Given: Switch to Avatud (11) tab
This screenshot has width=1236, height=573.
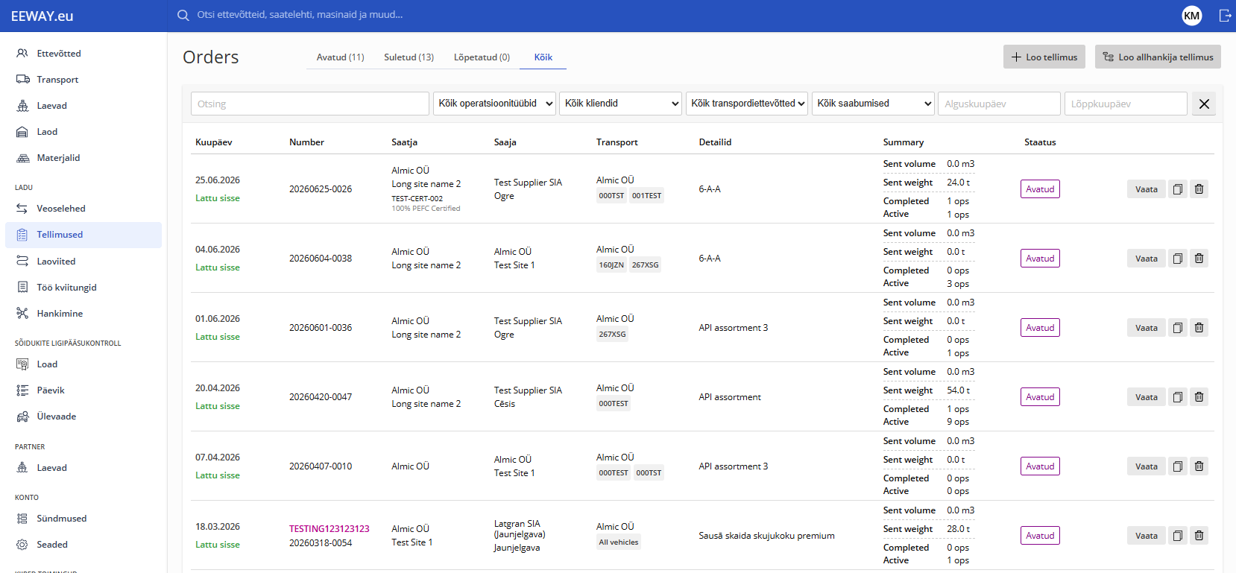Looking at the screenshot, I should click(x=340, y=57).
